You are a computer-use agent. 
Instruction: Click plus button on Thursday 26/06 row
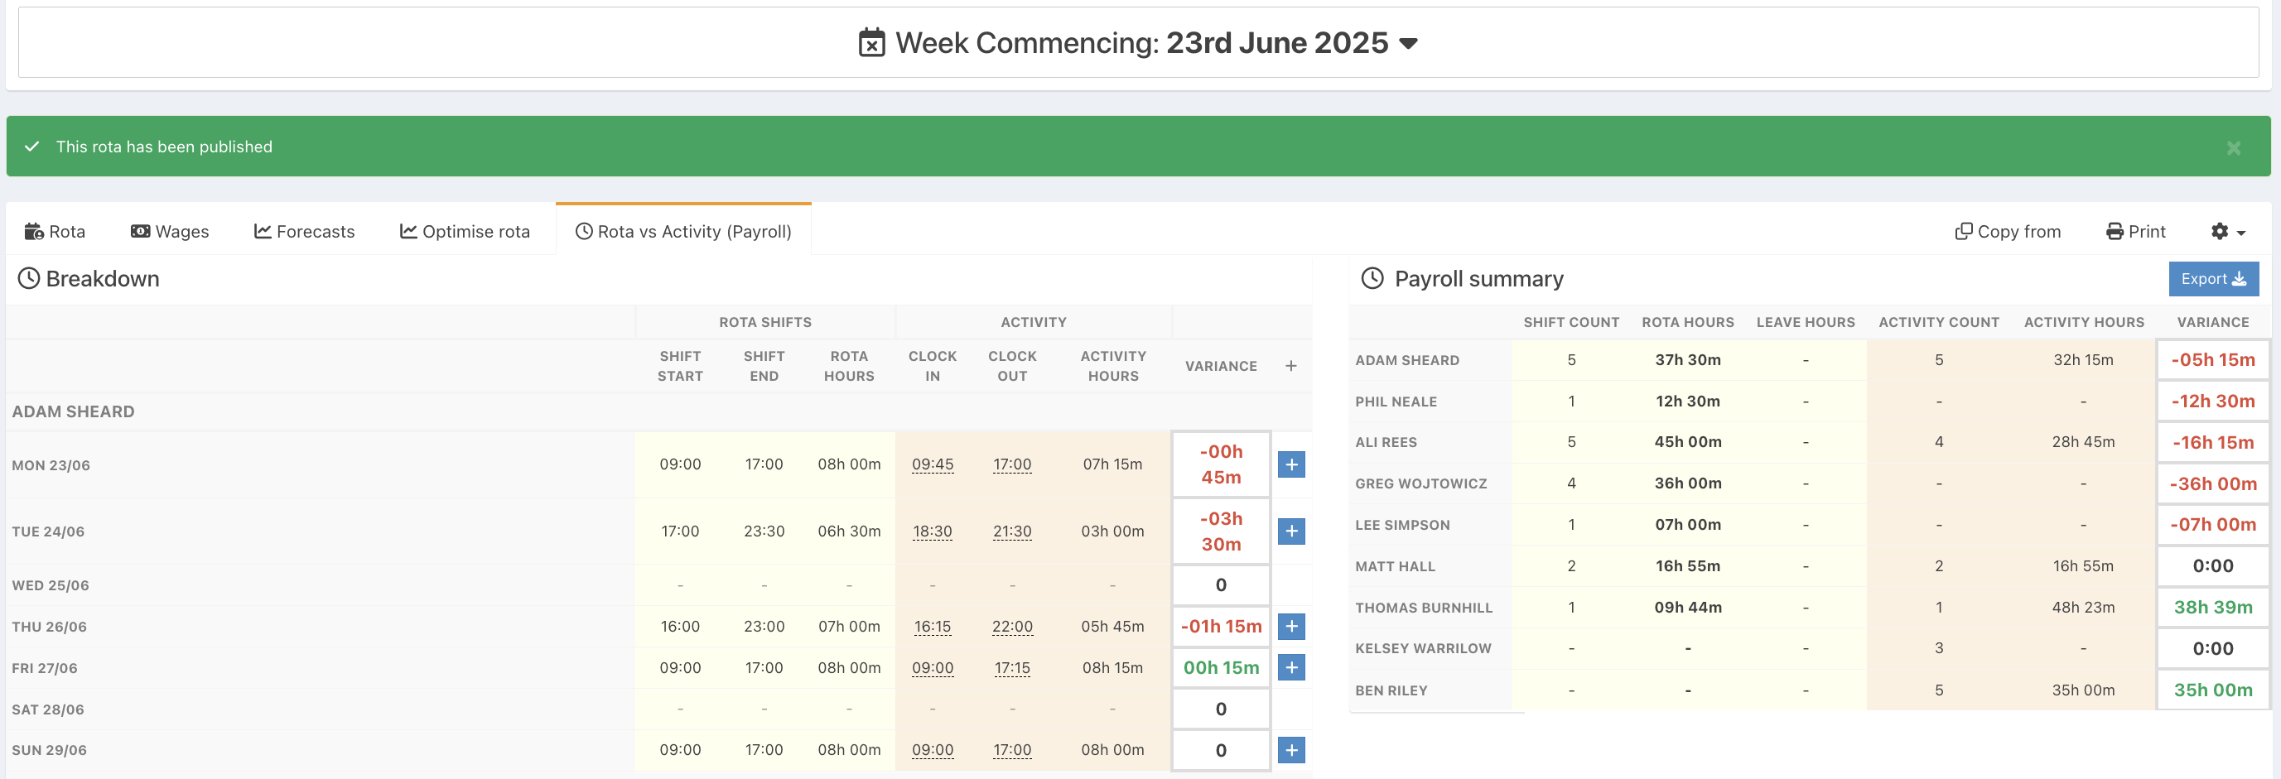click(x=1291, y=627)
